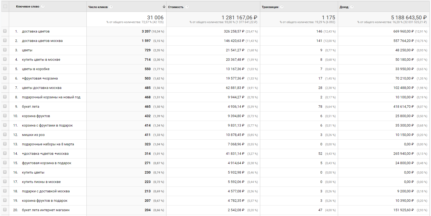The image size is (431, 216).
Task: Open help icon next to Ключевое слово
Action: (x=43, y=6)
